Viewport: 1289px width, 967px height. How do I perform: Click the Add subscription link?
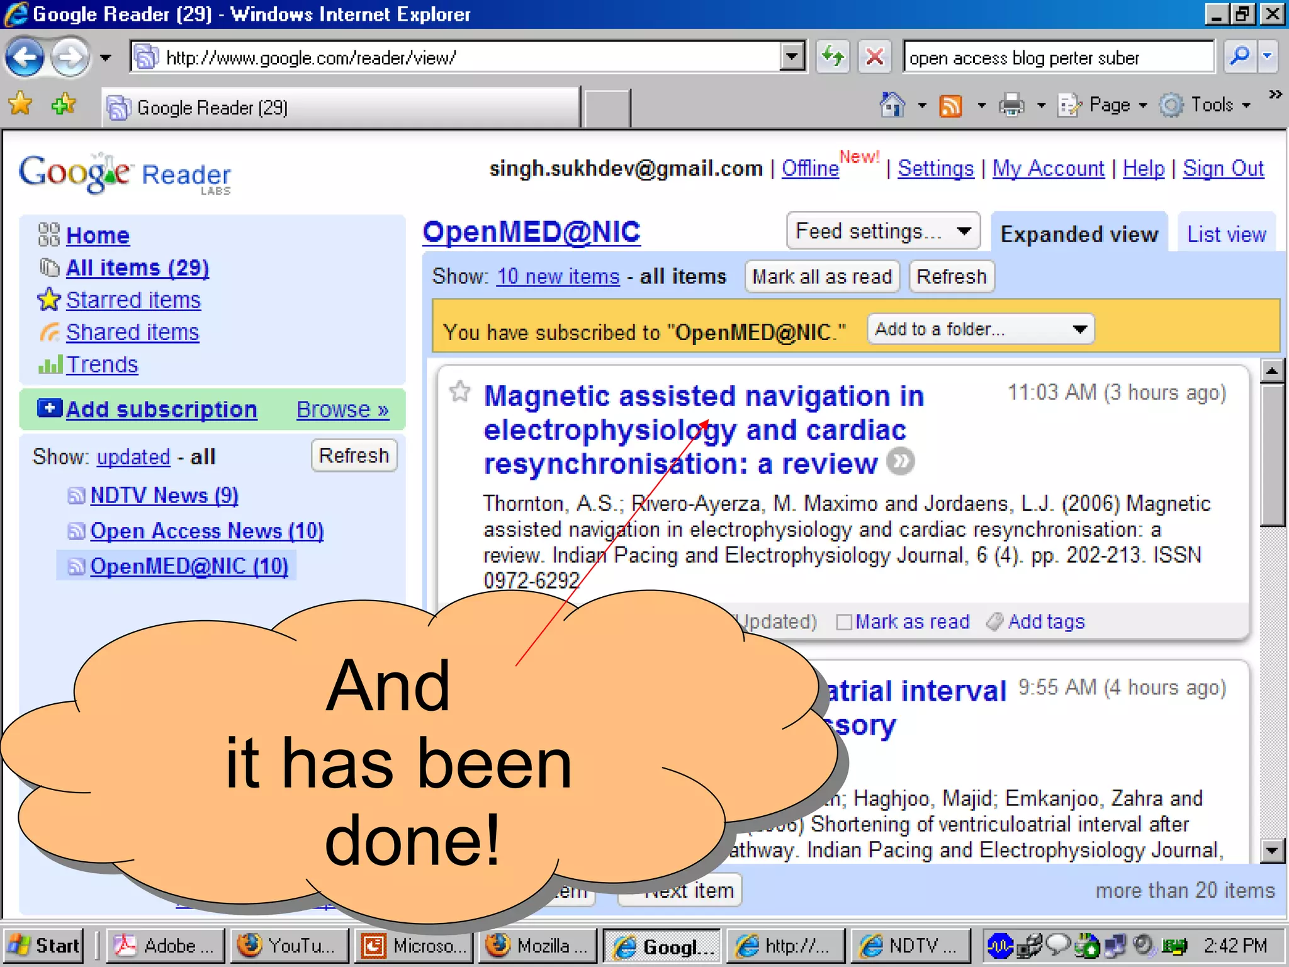[161, 409]
